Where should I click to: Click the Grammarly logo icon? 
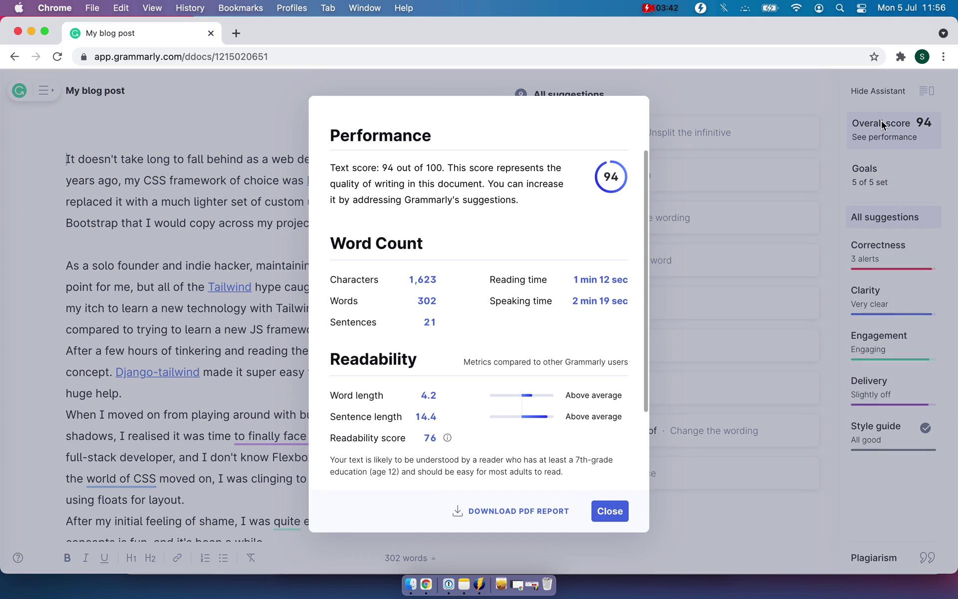19,91
